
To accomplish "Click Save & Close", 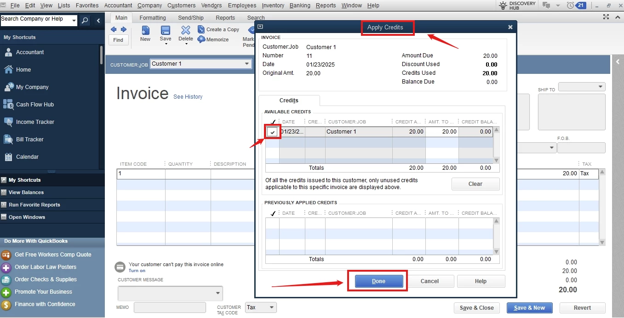I will 477,308.
